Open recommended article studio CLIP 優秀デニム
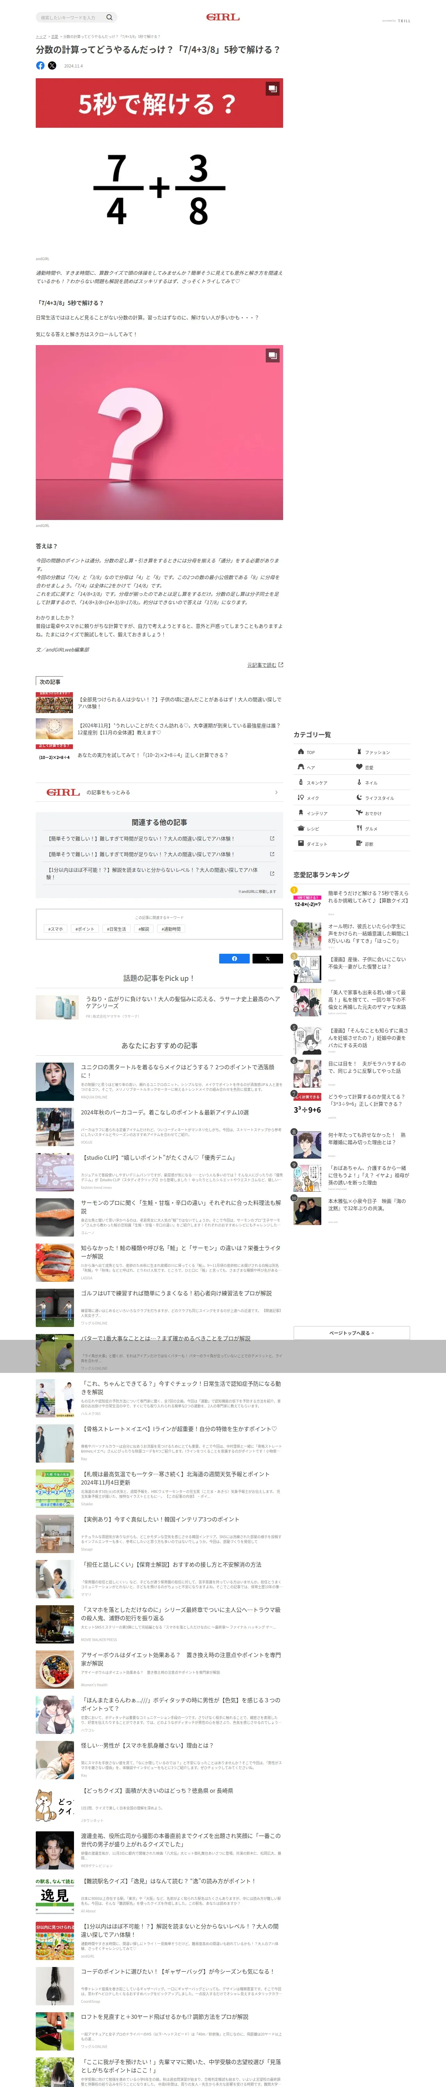446x2087 pixels. coord(159,1172)
